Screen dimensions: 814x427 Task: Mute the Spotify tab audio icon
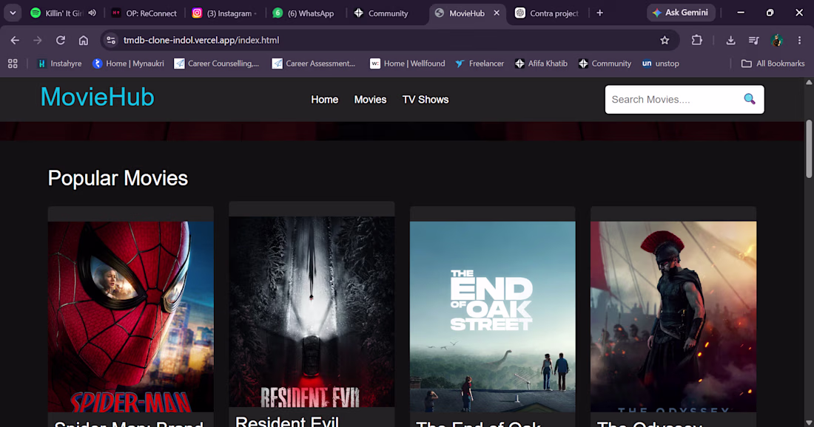92,13
